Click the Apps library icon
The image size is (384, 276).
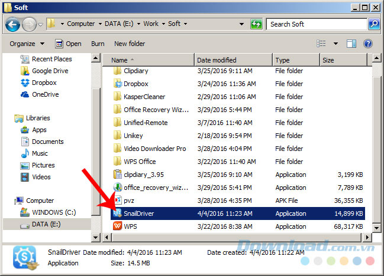click(x=25, y=130)
